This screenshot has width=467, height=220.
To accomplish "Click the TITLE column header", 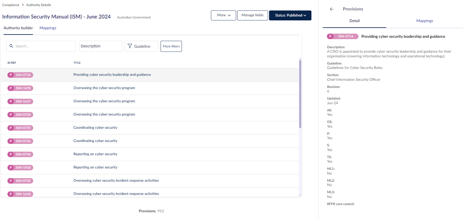I will pyautogui.click(x=77, y=63).
